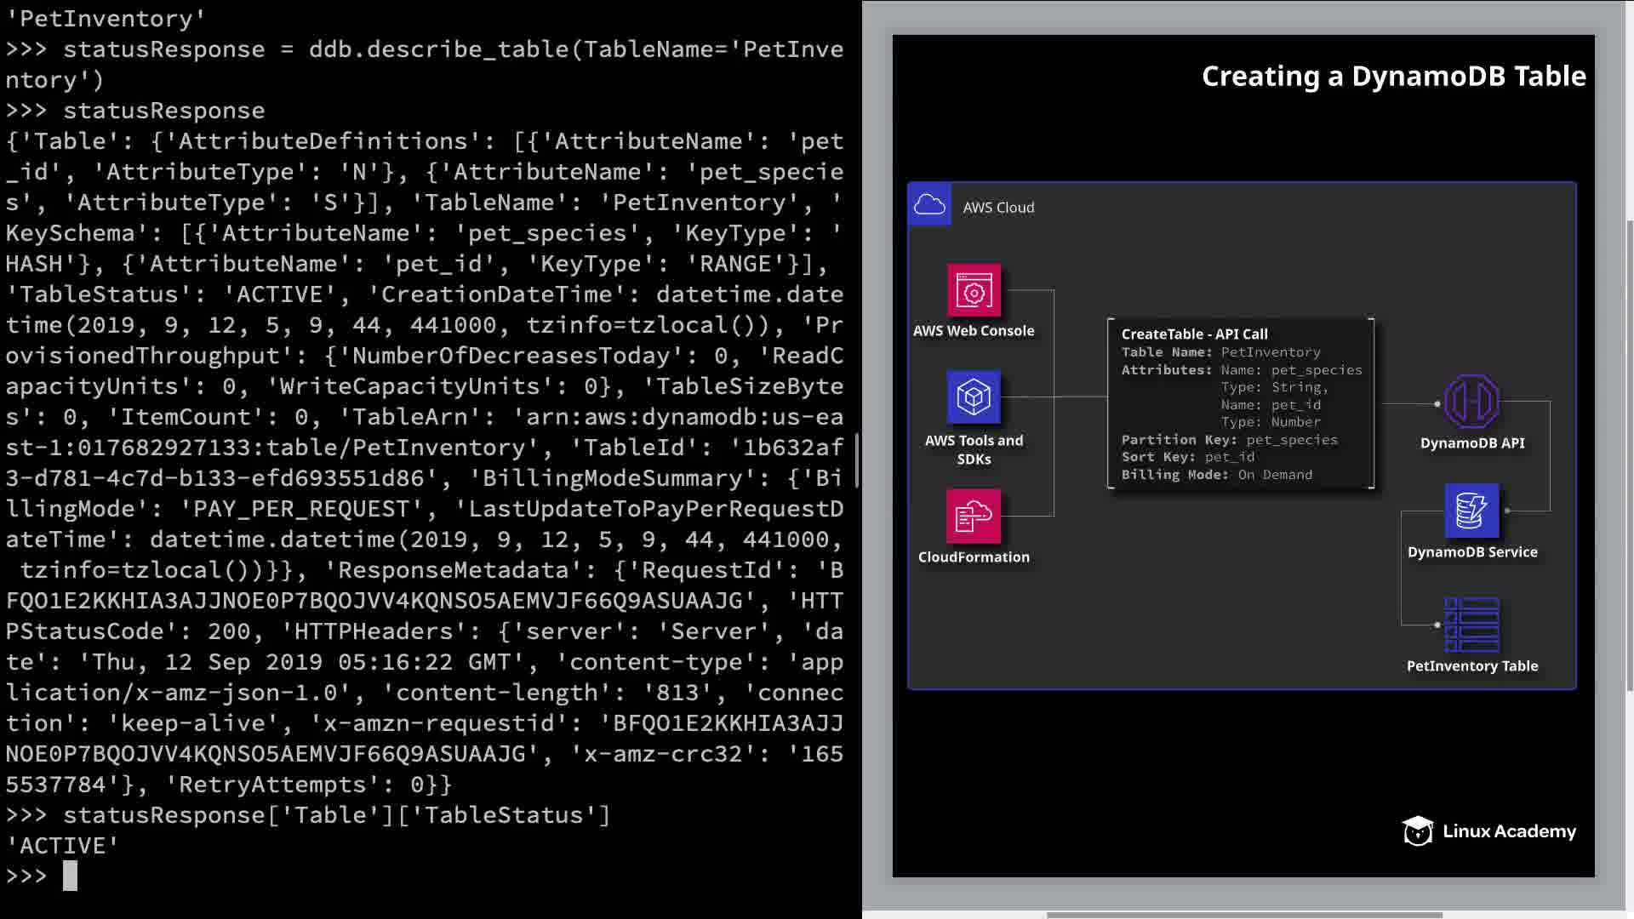Click the terminal prompt cursor block
The width and height of the screenshot is (1634, 919).
[70, 876]
